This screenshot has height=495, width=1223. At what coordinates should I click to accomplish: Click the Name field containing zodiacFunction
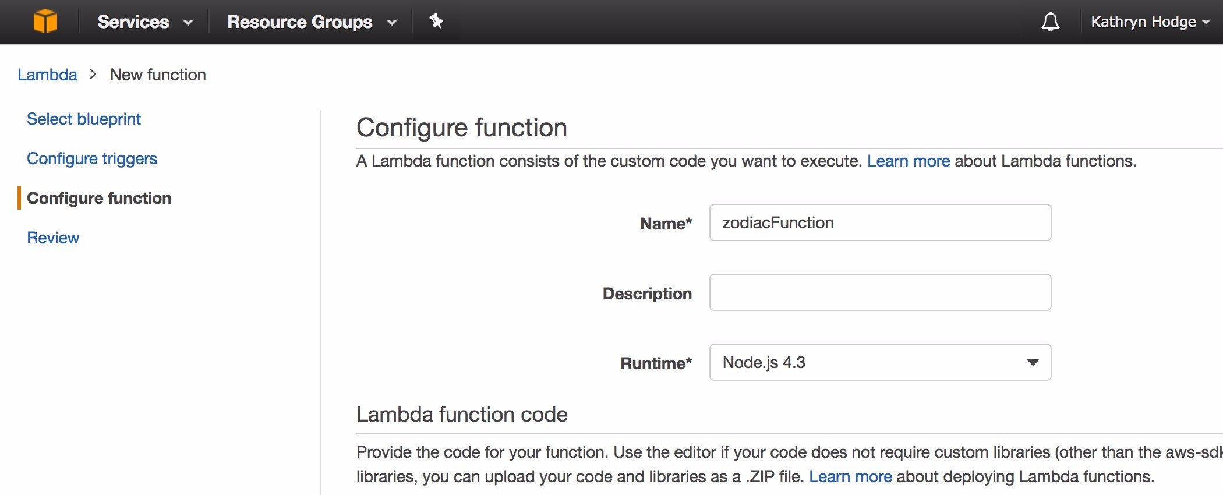click(879, 223)
